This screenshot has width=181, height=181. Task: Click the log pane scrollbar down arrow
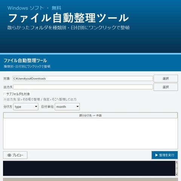176,175
